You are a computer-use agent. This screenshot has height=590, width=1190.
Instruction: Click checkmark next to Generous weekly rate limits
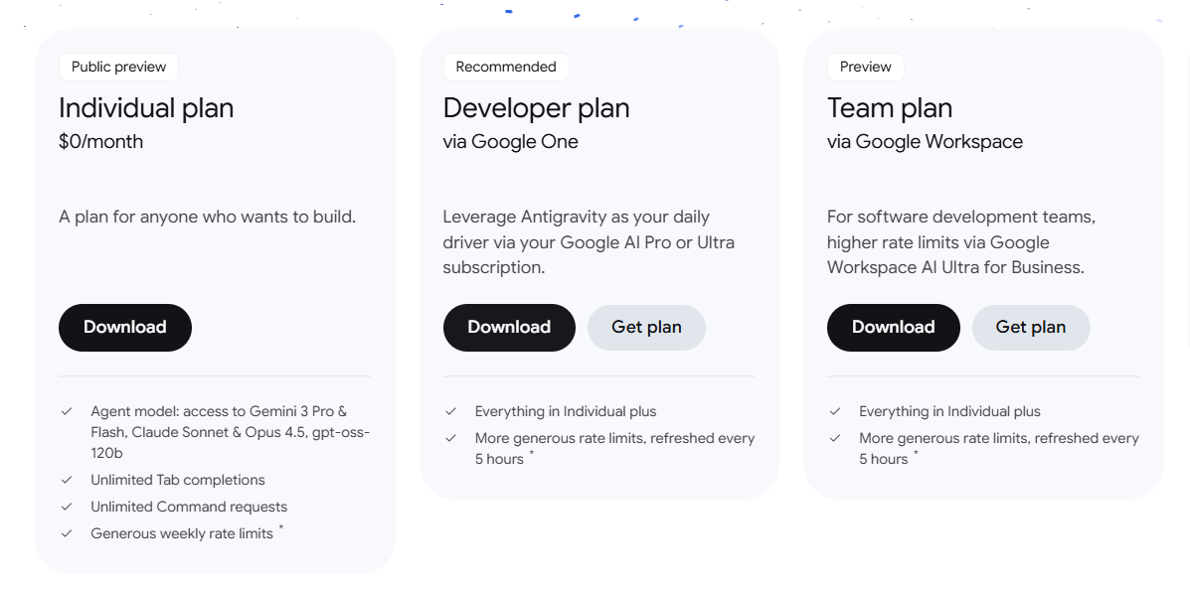(x=67, y=533)
